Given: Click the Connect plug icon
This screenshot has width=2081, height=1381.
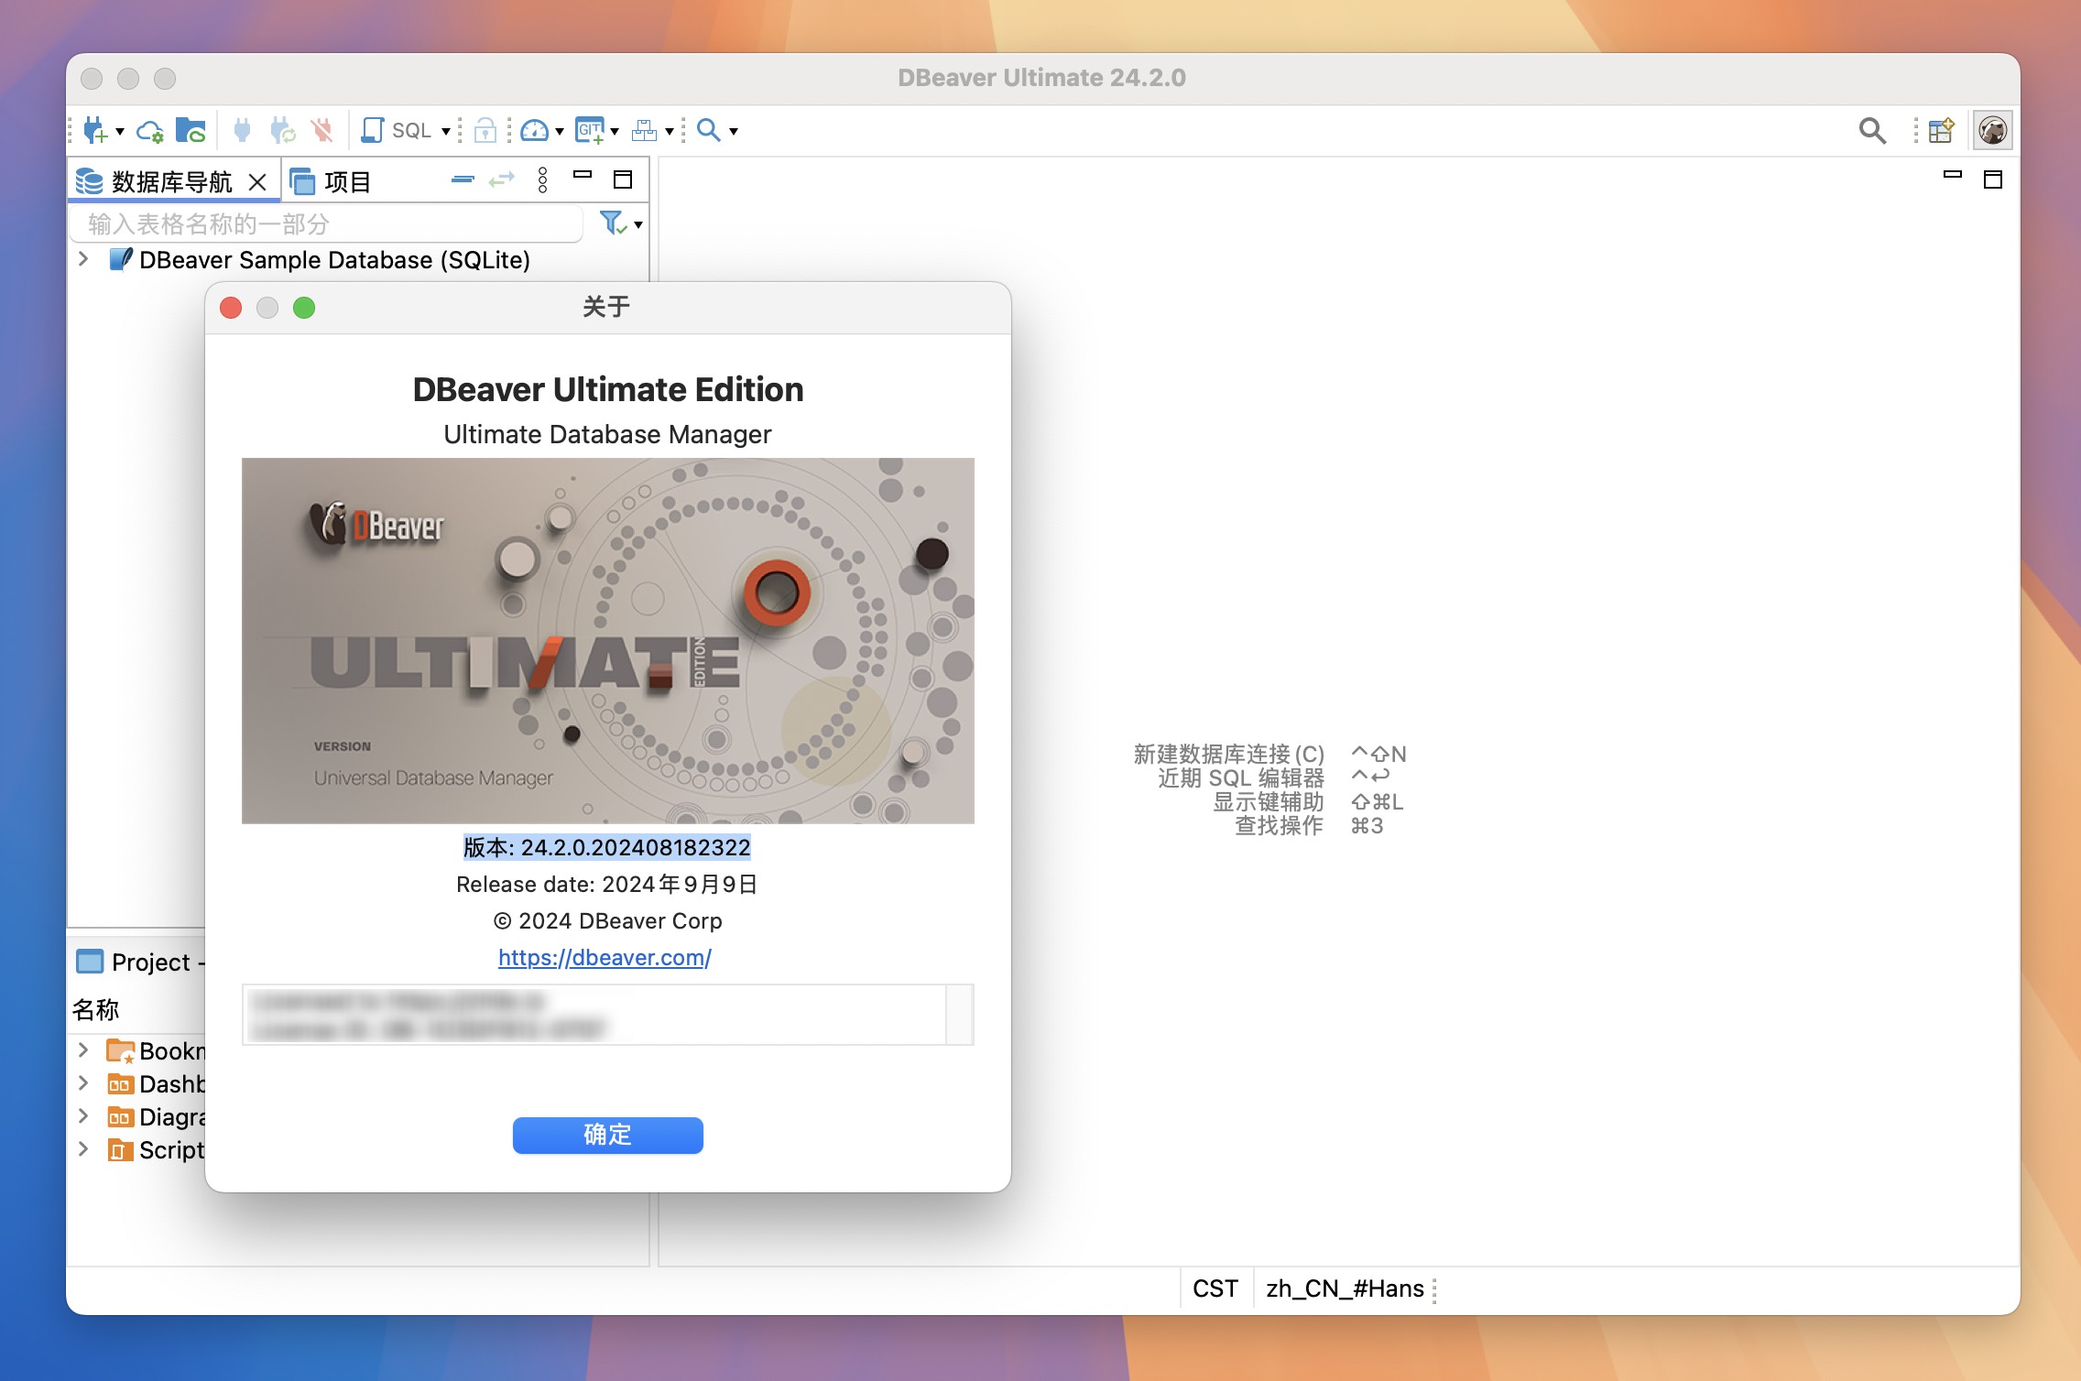Looking at the screenshot, I should (242, 131).
